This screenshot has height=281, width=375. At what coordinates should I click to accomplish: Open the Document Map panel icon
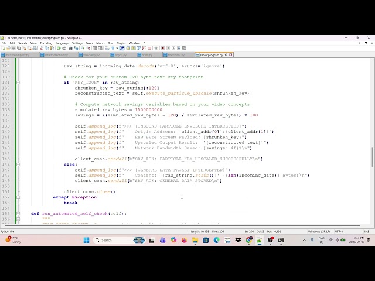click(134, 48)
